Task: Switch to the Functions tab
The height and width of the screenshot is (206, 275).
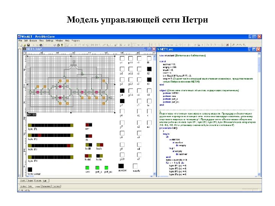Action: tap(38, 180)
